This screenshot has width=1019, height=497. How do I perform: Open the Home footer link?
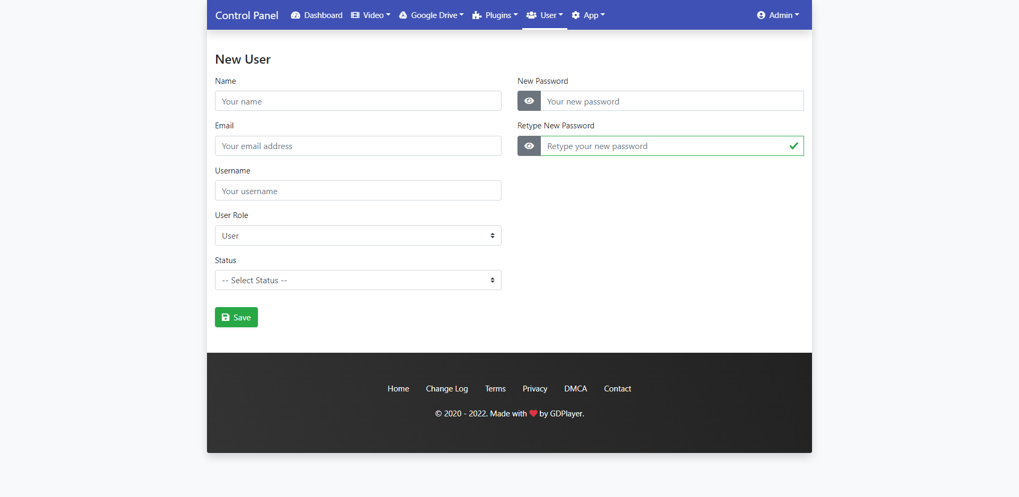[x=398, y=389]
